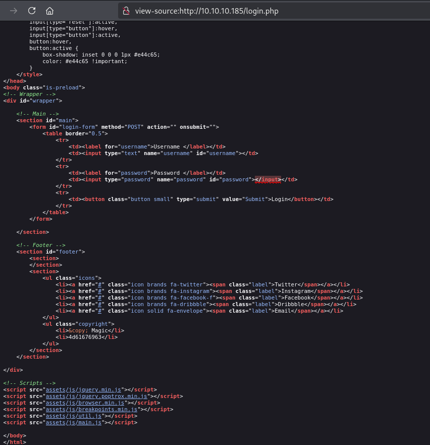Reload the page with the refresh icon
Viewport: 430px width, 445px height.
point(32,11)
